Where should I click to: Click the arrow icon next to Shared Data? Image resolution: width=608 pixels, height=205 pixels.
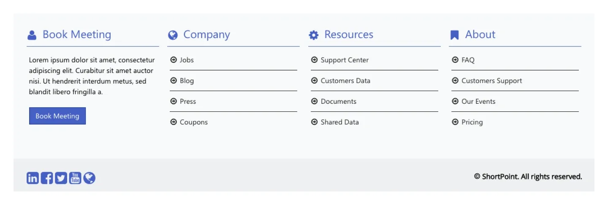[x=314, y=122]
